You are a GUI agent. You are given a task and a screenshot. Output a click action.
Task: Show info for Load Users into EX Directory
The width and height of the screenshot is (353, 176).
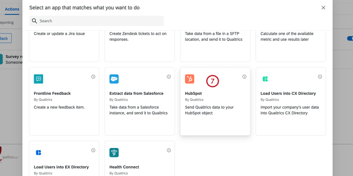[93, 150]
